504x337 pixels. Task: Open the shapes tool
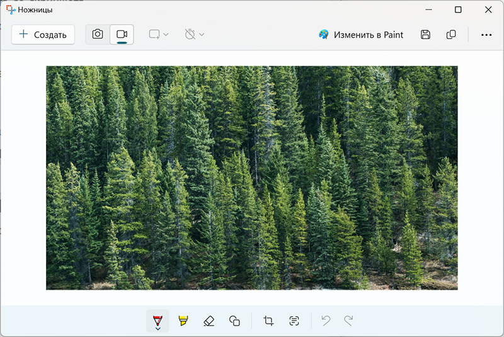click(x=234, y=321)
